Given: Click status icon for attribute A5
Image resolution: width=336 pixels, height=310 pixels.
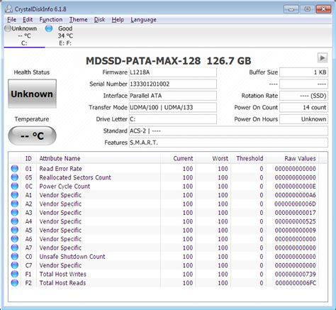Looking at the screenshot, I should point(15,230).
